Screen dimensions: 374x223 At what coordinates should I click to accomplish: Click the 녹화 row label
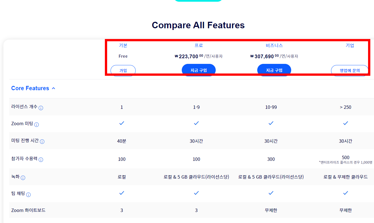tap(15, 177)
